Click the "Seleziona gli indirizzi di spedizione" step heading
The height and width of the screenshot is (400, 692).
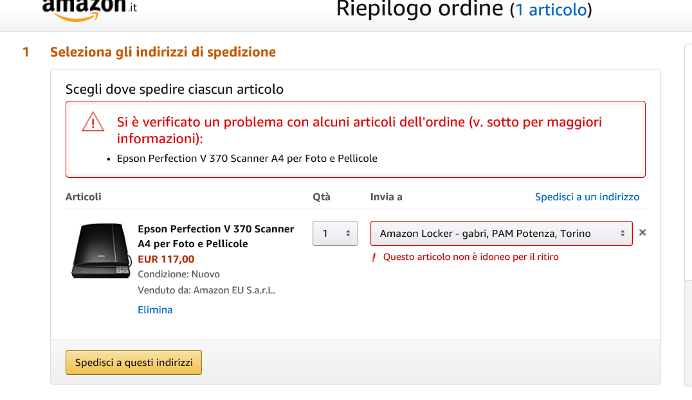coord(163,52)
